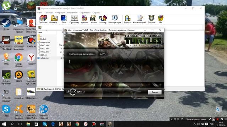This screenshot has width=227, height=127.
Task: Click the РУС language indicator
Action: coord(211,124)
